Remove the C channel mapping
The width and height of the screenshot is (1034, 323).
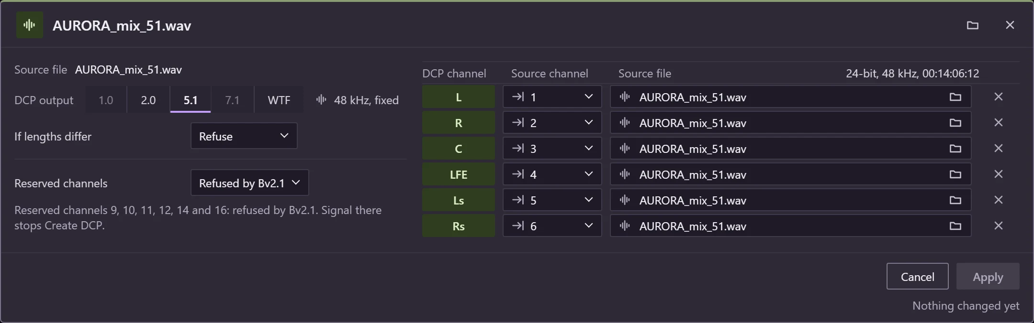[x=998, y=148]
